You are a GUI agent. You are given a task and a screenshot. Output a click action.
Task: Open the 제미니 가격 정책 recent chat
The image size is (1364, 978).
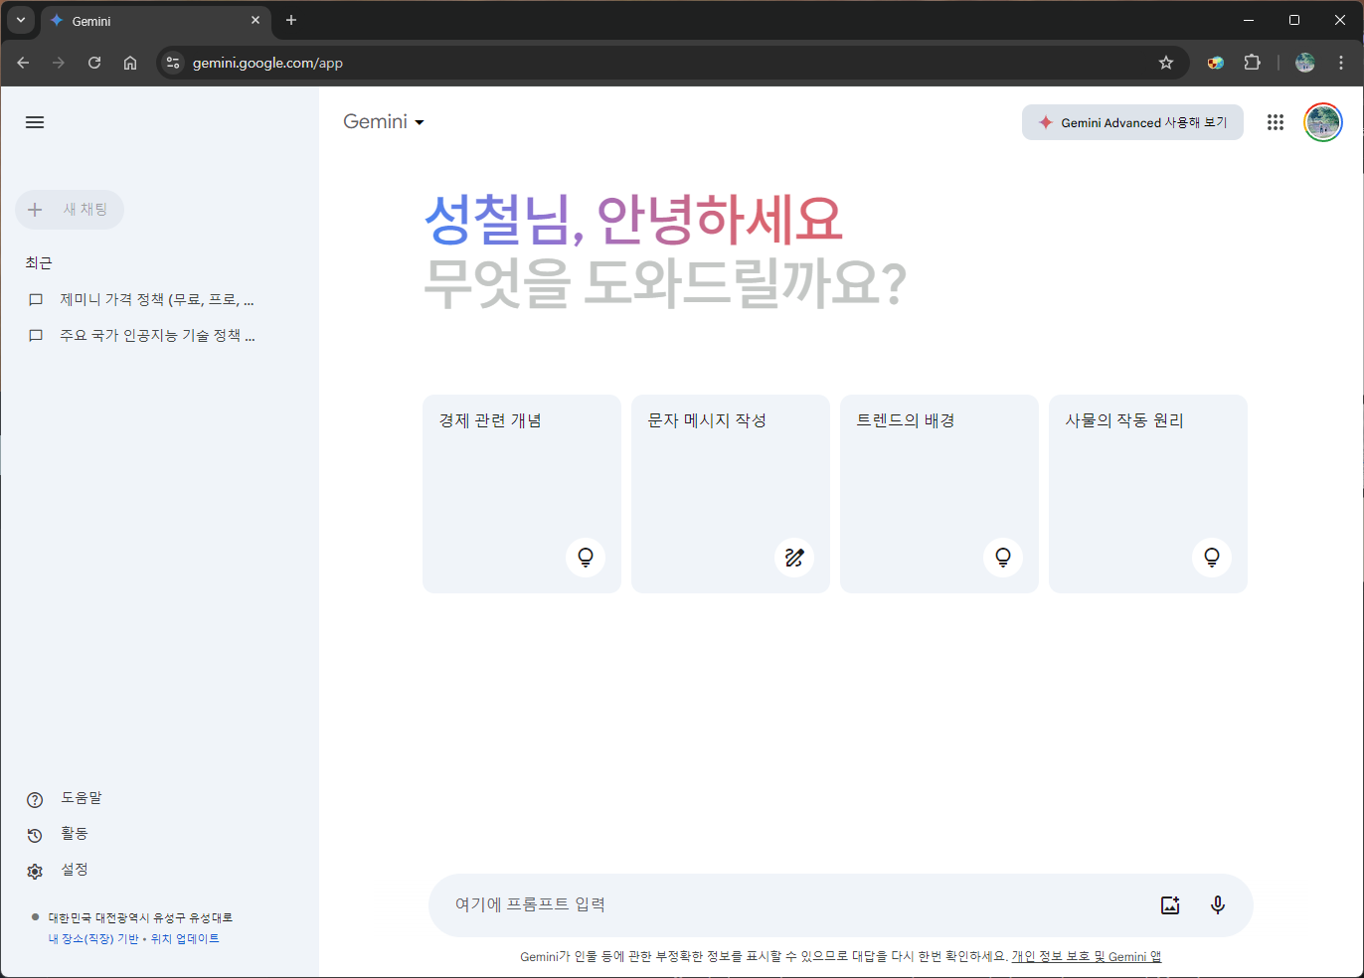[156, 300]
